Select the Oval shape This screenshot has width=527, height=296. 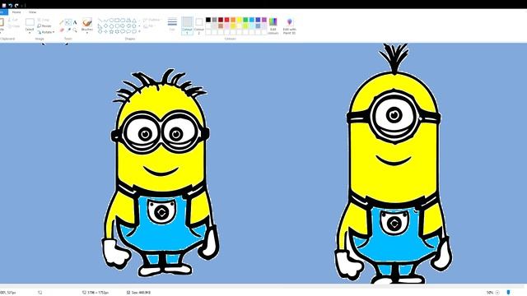(x=112, y=21)
